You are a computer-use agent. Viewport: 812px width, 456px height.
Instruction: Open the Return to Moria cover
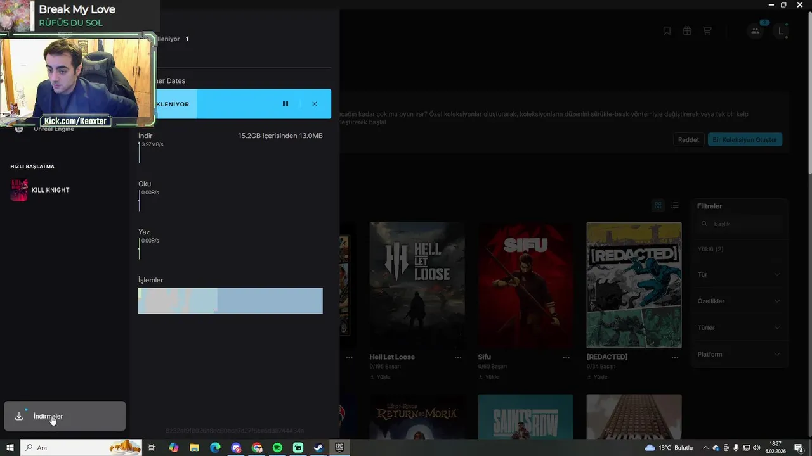pyautogui.click(x=417, y=417)
